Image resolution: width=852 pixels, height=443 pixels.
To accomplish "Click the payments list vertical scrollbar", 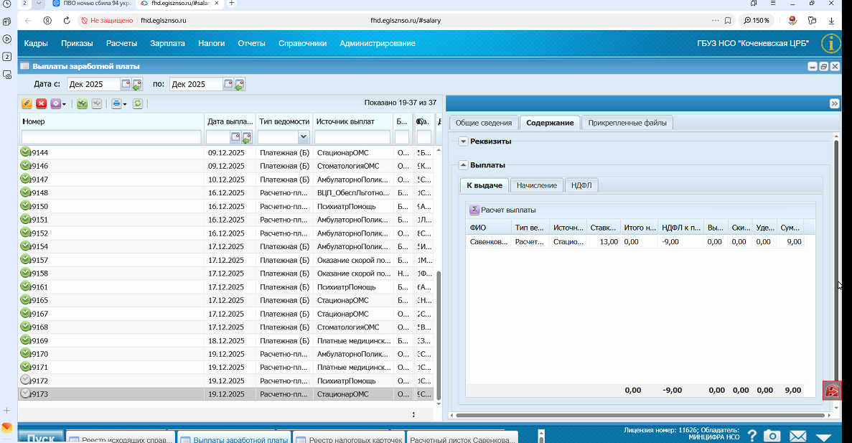I will [x=439, y=336].
